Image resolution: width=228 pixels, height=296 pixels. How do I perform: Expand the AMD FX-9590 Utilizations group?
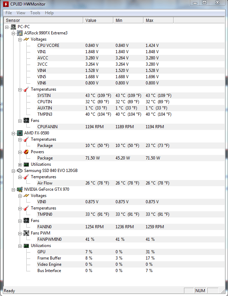click(x=20, y=165)
